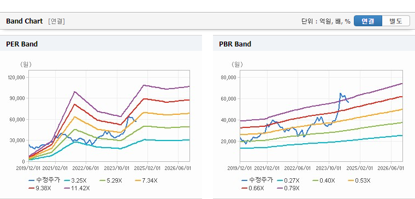Select the 연결 toggle button
The width and height of the screenshot is (415, 199).
coord(368,21)
